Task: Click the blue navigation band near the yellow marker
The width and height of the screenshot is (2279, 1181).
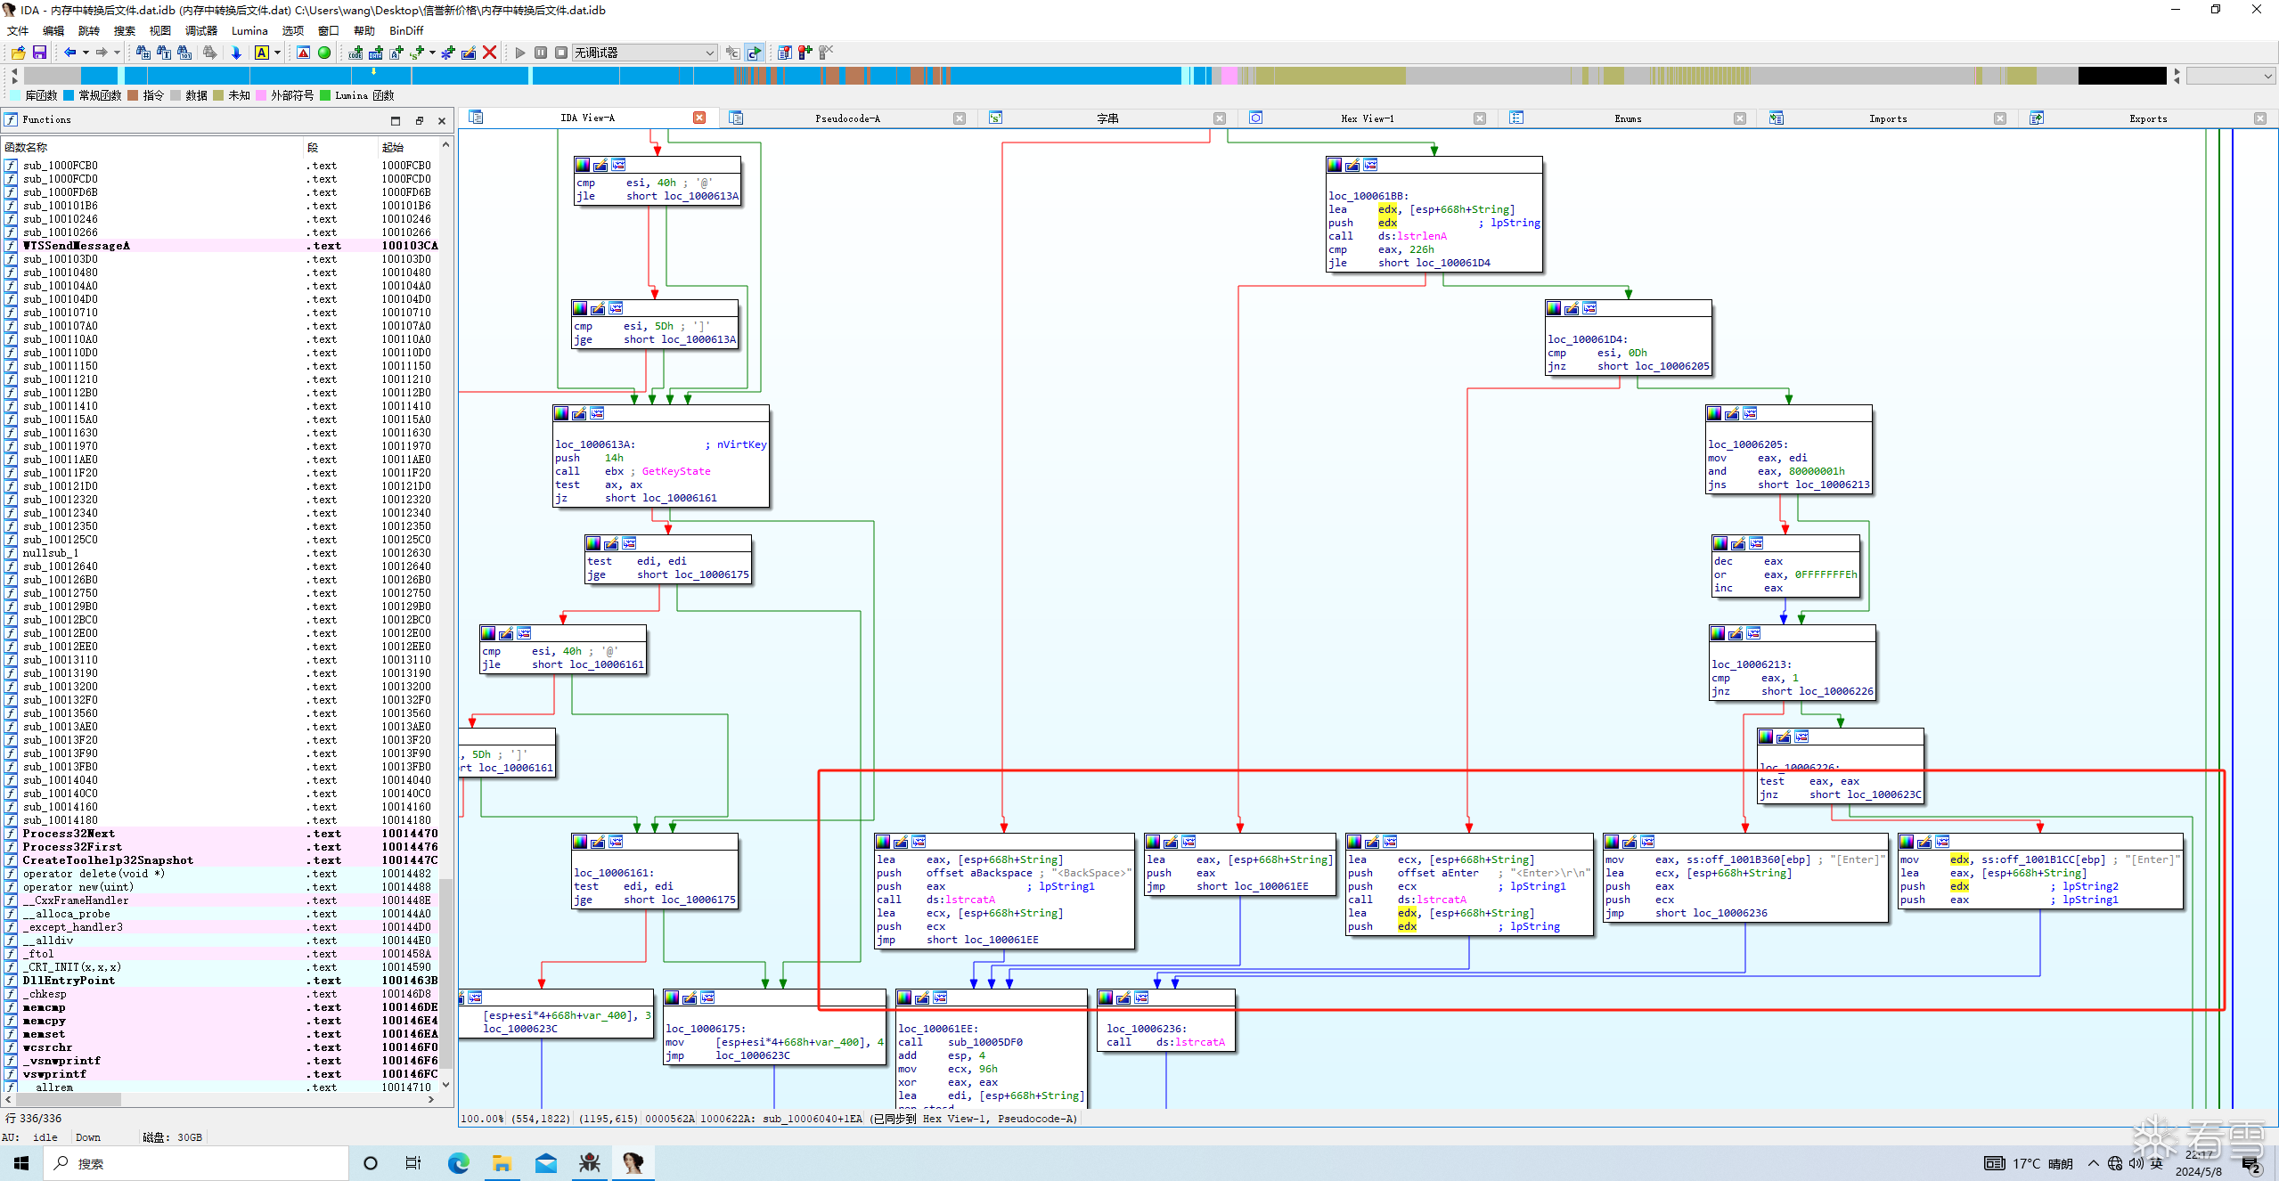Action: click(x=373, y=76)
